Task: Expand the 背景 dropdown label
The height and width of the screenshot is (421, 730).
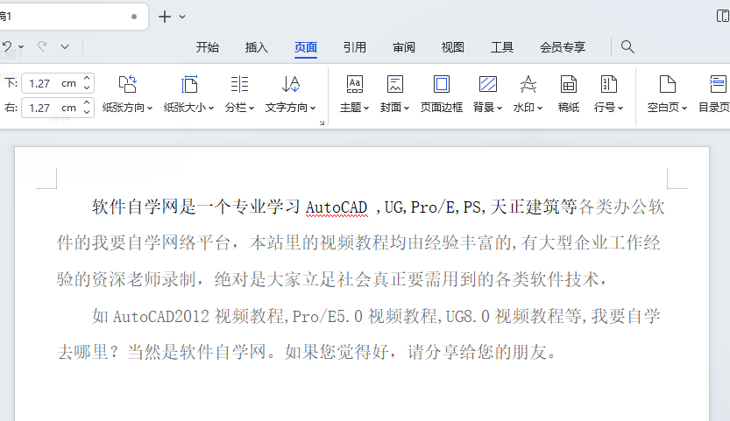Action: click(487, 108)
